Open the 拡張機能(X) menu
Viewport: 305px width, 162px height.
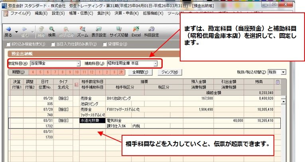click(153, 13)
